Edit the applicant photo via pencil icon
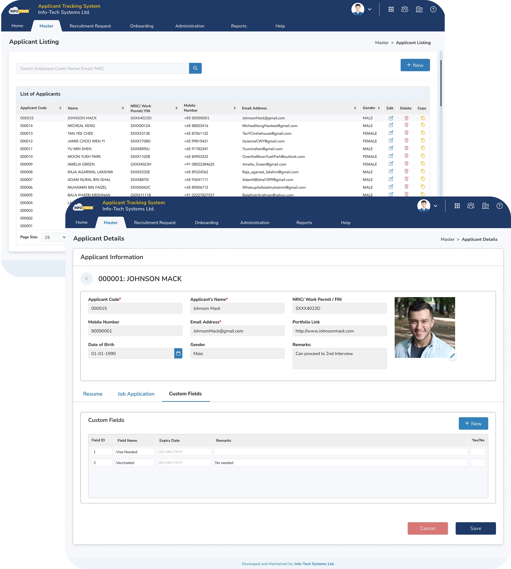The height and width of the screenshot is (569, 511). pyautogui.click(x=453, y=356)
